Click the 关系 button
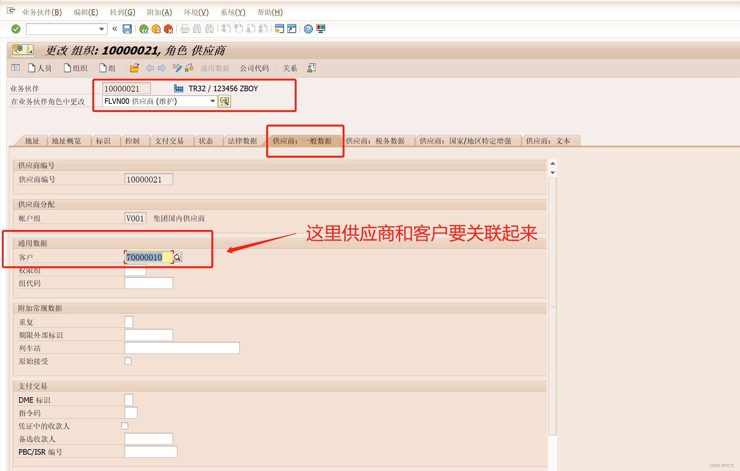The height and width of the screenshot is (471, 740). [x=290, y=68]
